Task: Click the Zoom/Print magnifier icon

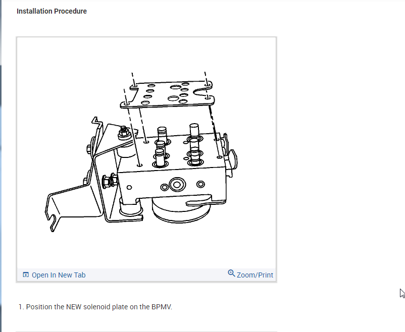Action: pyautogui.click(x=231, y=273)
